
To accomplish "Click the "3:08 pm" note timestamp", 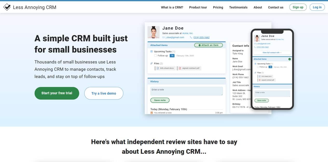I will (x=219, y=113).
